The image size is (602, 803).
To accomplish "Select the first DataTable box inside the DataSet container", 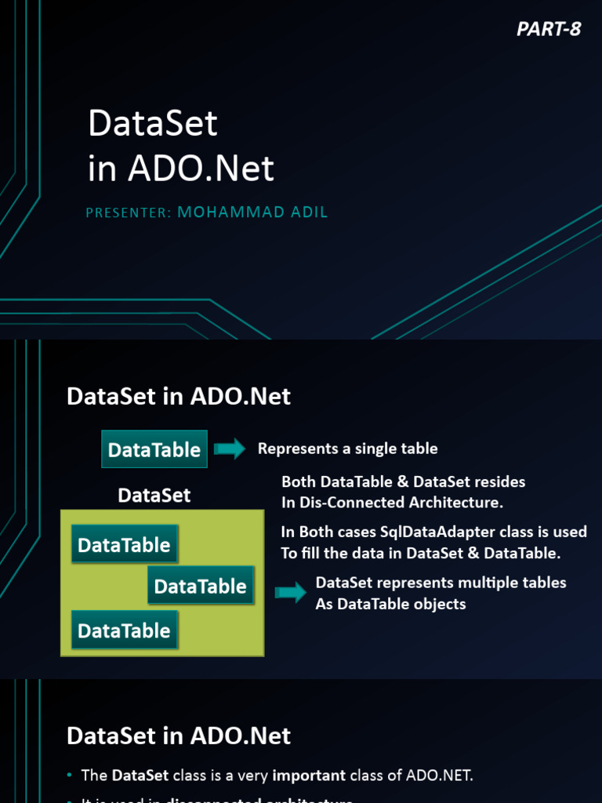I will coord(124,545).
